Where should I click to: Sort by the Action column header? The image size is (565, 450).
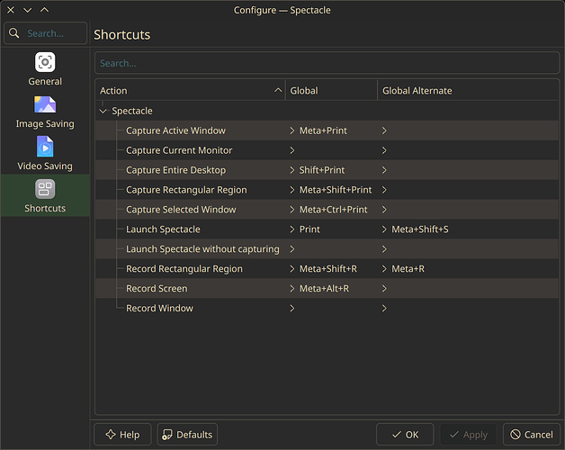tap(190, 91)
